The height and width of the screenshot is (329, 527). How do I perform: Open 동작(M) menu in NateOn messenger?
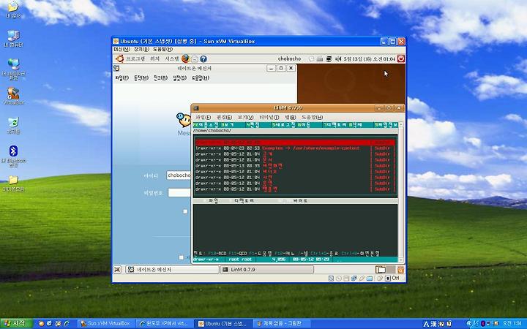point(141,78)
